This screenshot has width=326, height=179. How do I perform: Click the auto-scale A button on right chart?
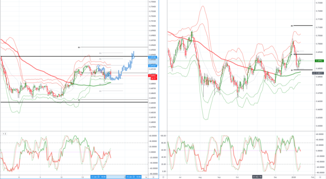coord(320,177)
